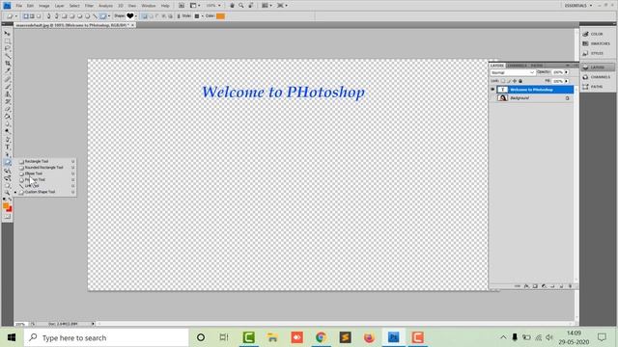Click the shape Color swatch in options bar

click(x=220, y=16)
